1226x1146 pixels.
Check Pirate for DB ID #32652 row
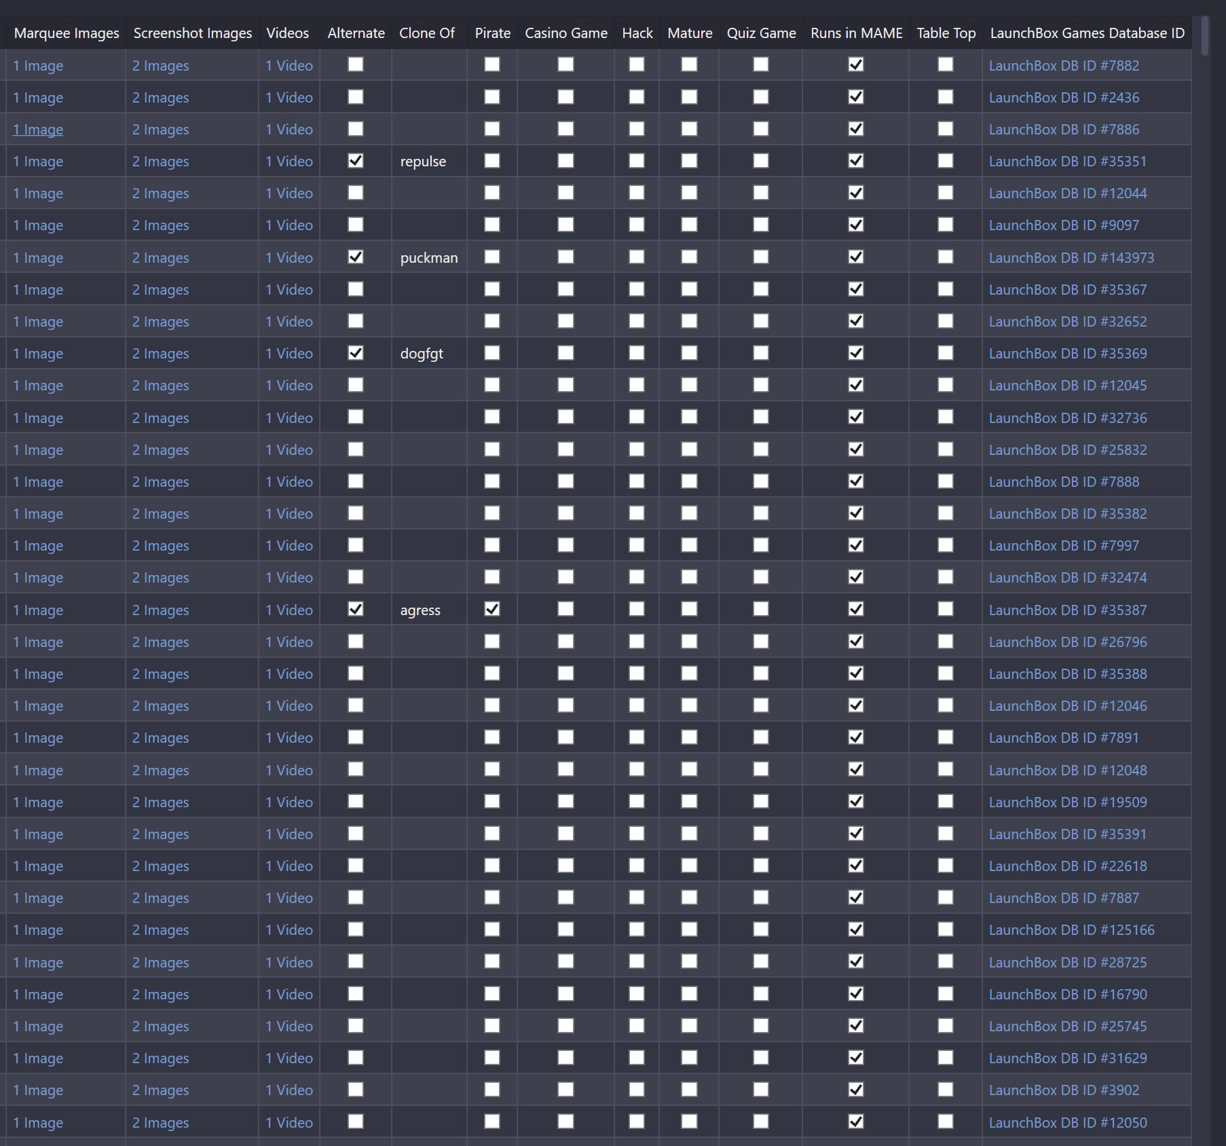[x=492, y=321]
